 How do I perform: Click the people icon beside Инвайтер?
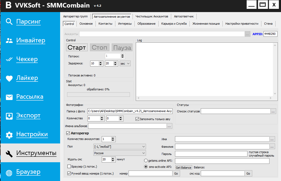click(x=9, y=40)
